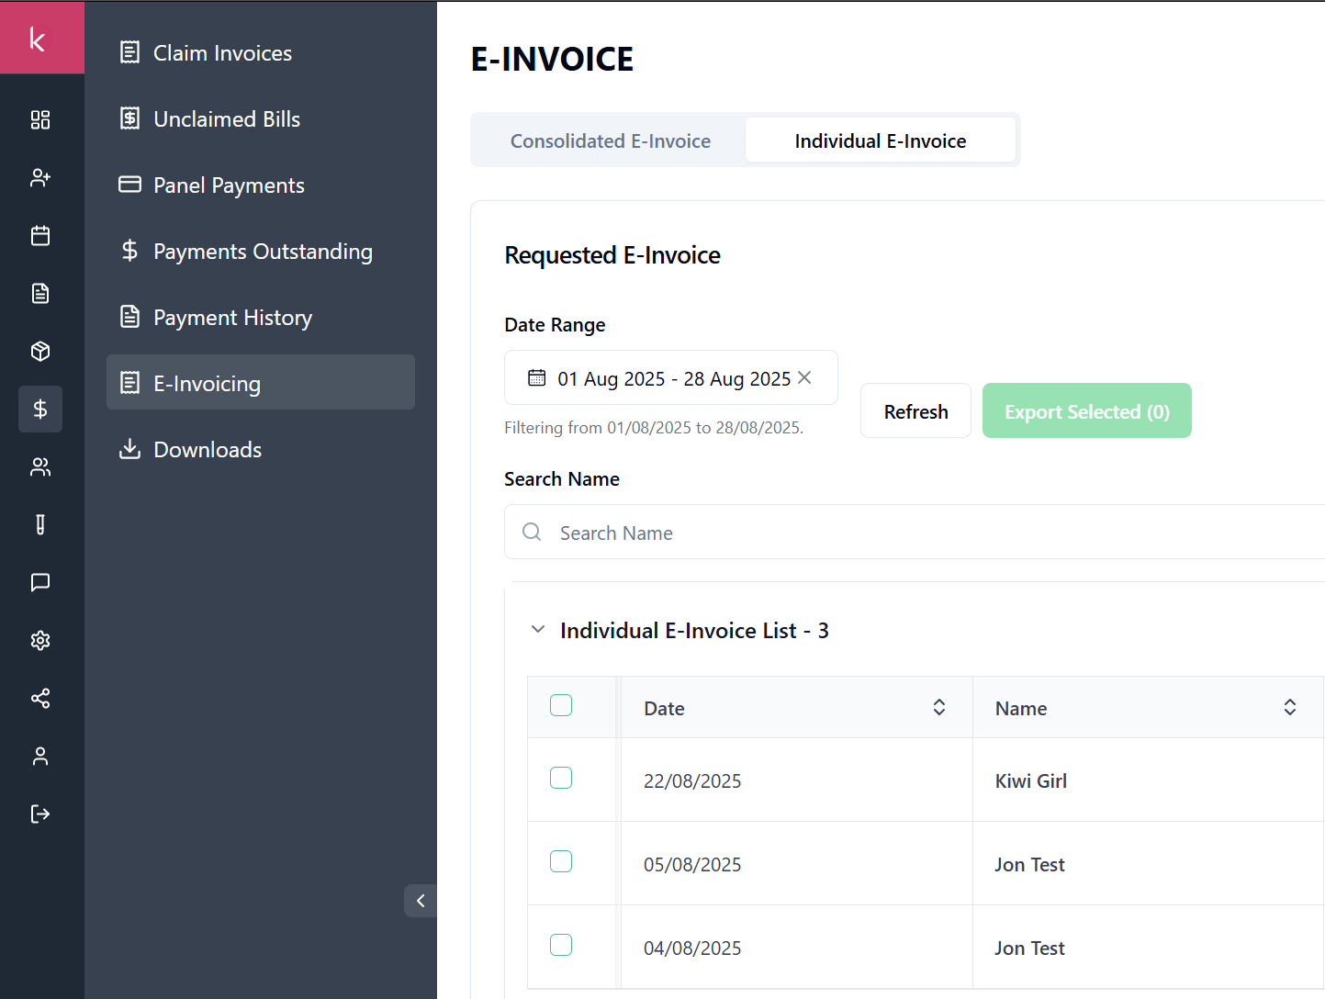Click the Refresh button
Image resolution: width=1325 pixels, height=999 pixels.
tap(915, 411)
